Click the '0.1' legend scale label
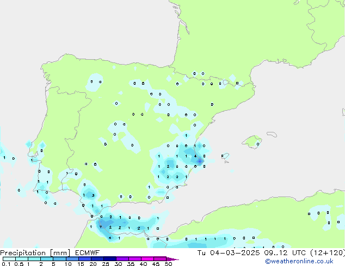 [x=6, y=264]
